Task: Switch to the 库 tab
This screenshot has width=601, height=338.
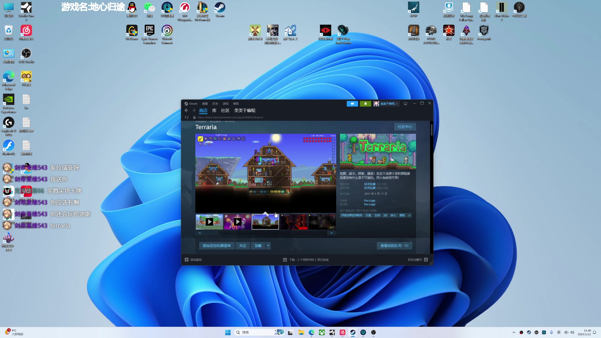Action: point(214,110)
